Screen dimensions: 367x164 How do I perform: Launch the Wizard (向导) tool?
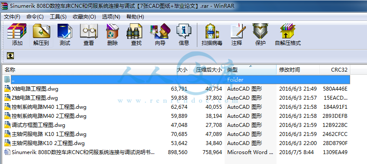(160, 31)
